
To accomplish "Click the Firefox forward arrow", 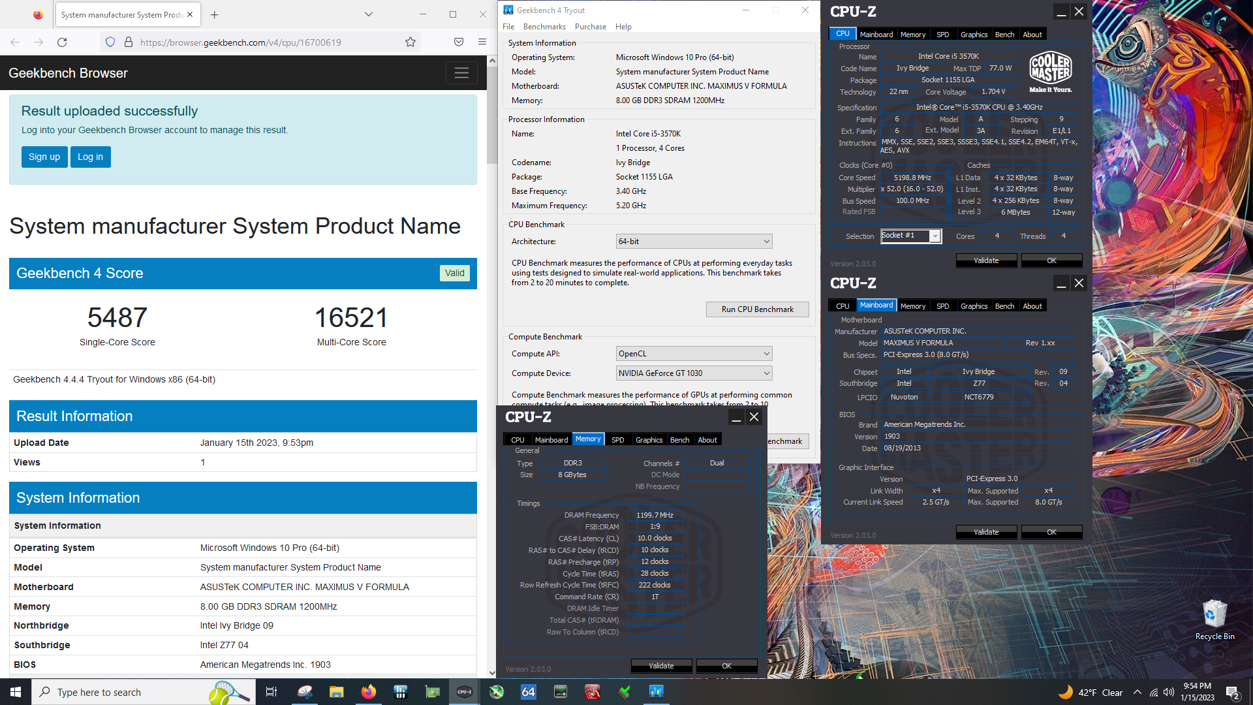I will tap(39, 42).
